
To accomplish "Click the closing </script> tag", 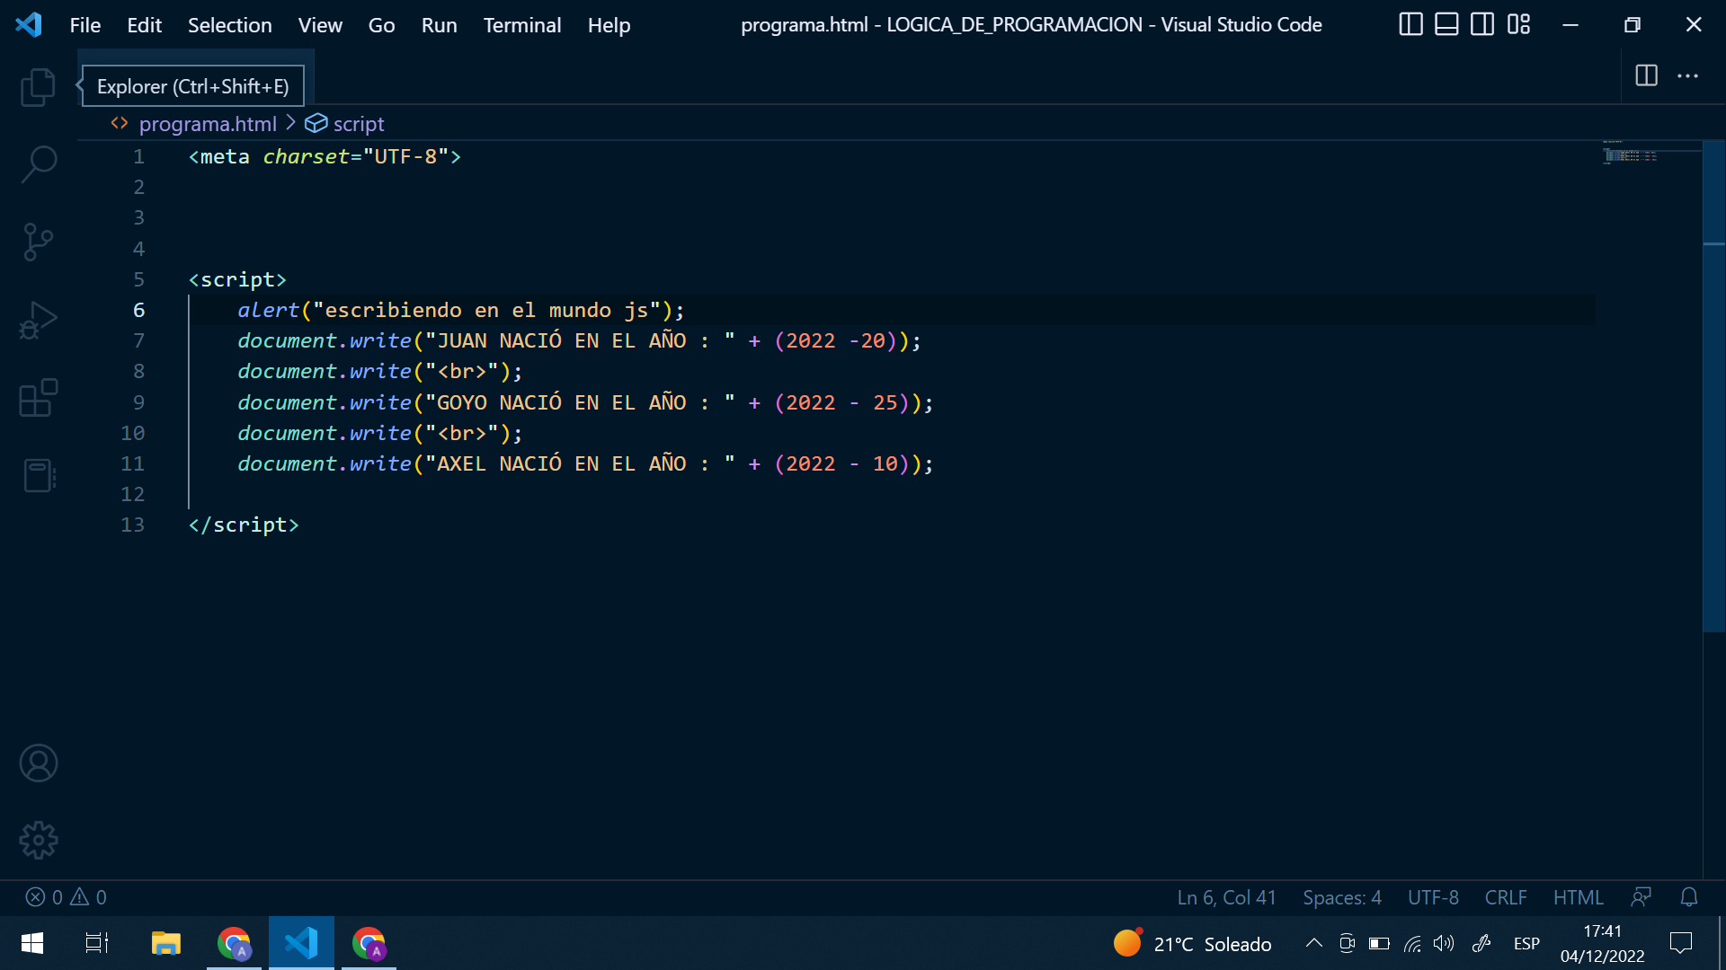I will coord(244,525).
